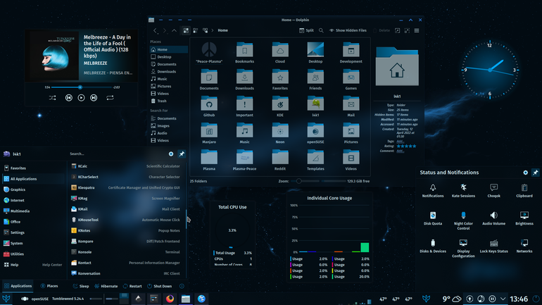
Task: Click the launcher Search field
Action: (x=118, y=154)
